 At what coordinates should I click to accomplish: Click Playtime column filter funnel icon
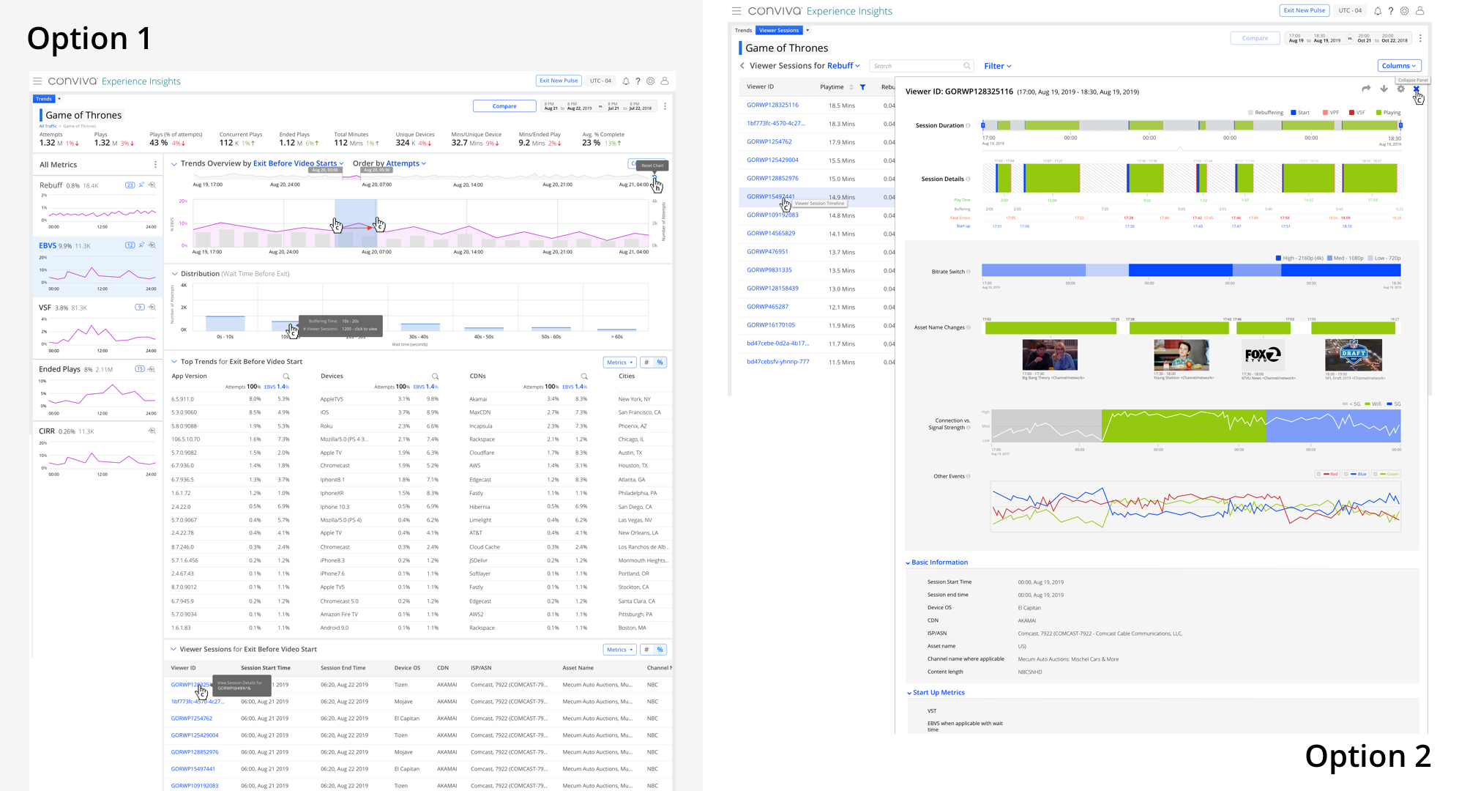click(862, 87)
